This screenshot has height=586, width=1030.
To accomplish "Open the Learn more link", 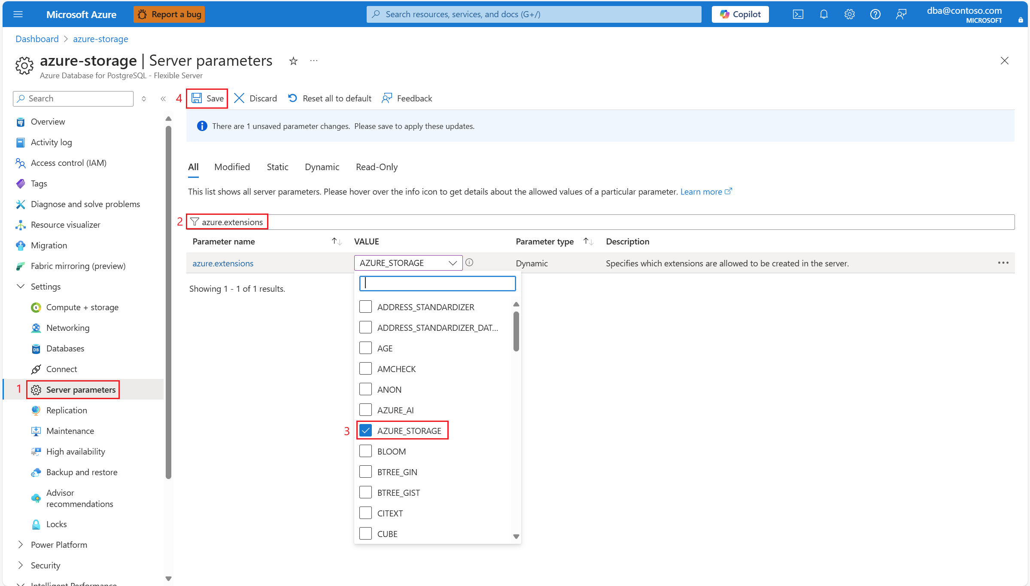I will coord(701,192).
